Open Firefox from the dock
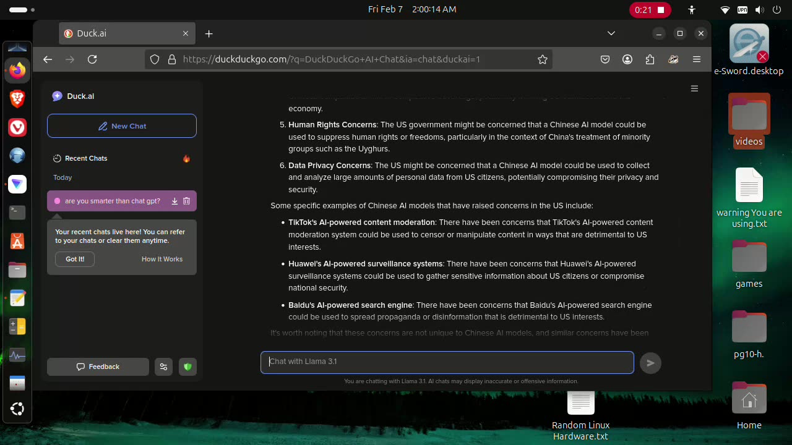This screenshot has height=445, width=792. pyautogui.click(x=17, y=70)
